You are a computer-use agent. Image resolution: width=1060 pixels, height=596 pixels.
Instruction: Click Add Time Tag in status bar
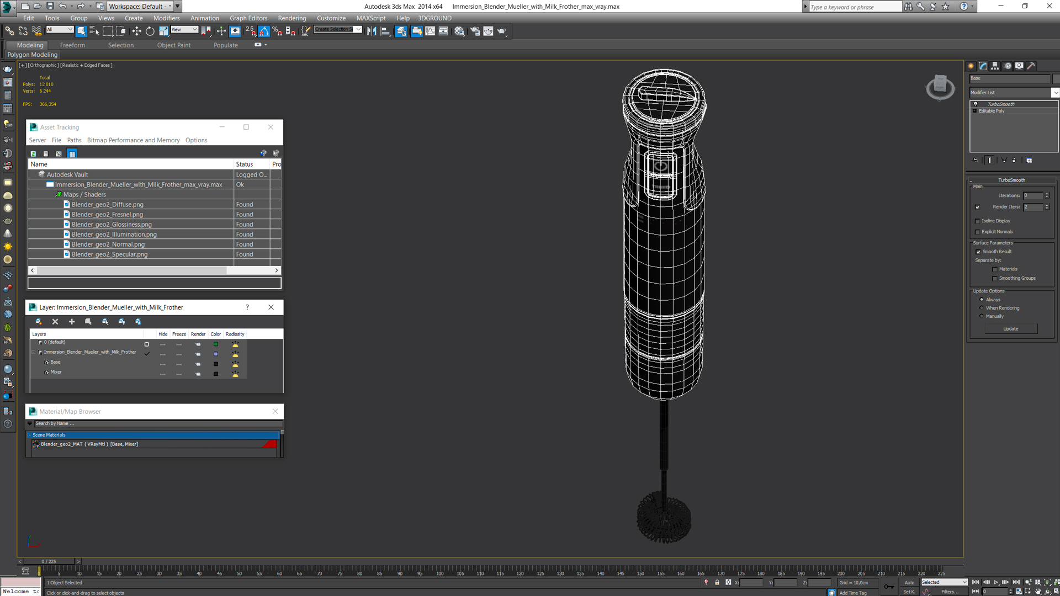853,593
